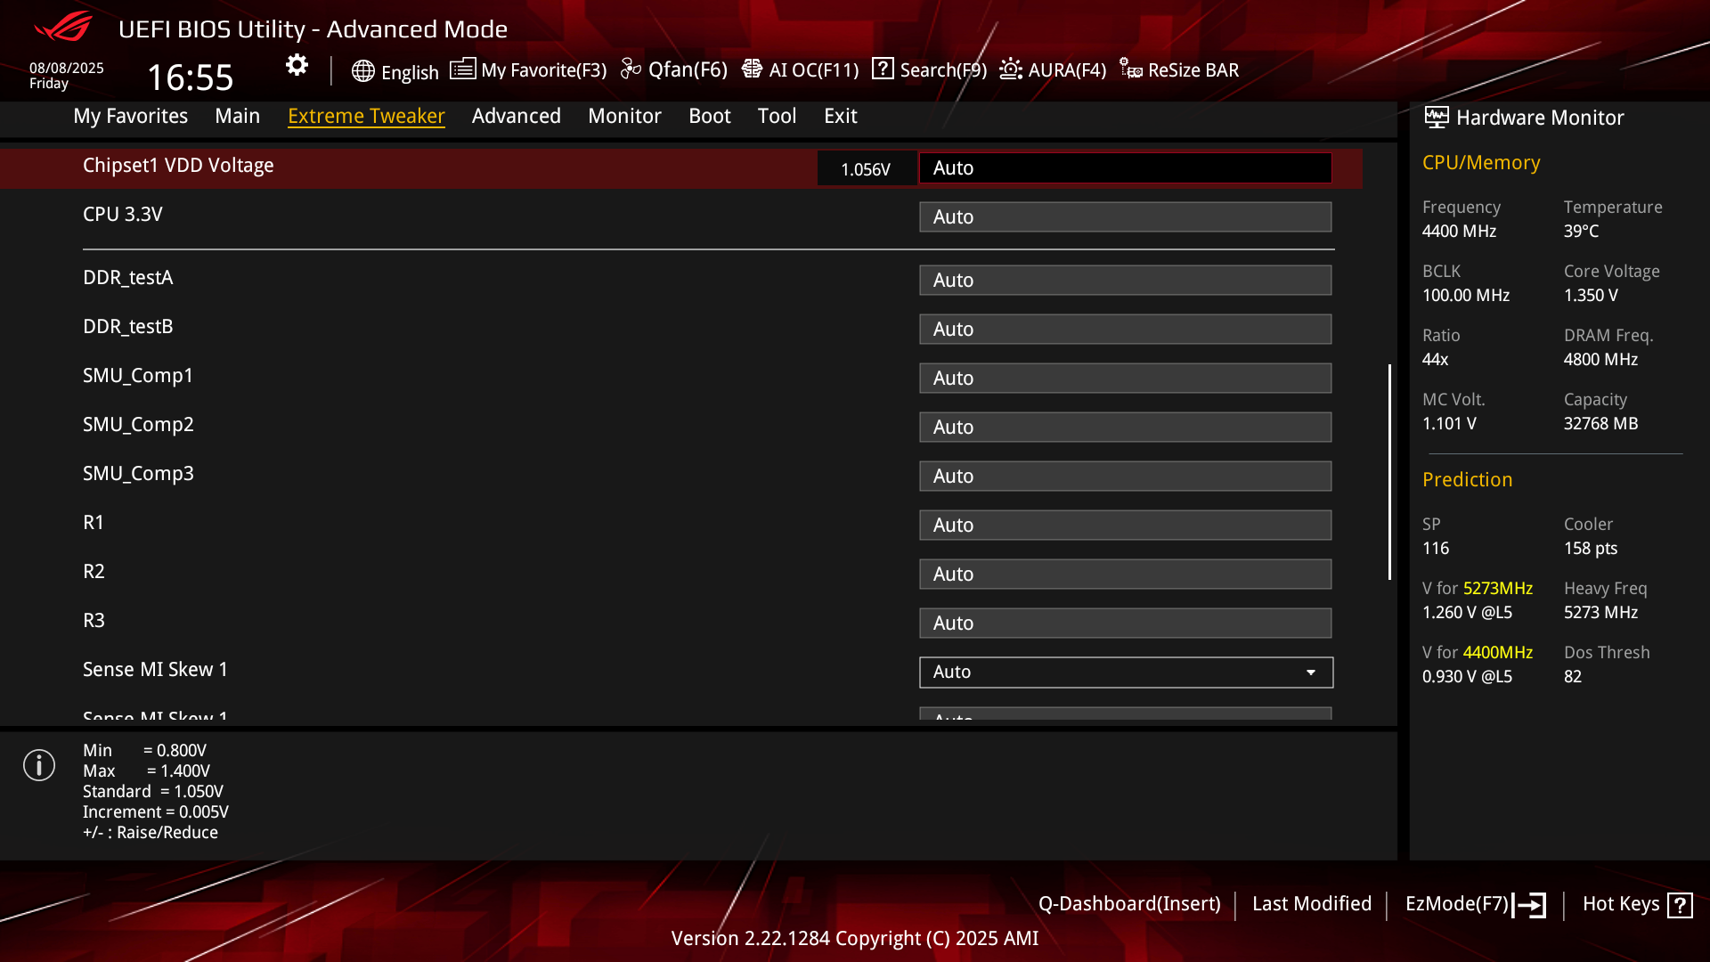Click the 5273MHz yellow value
Screen dimensions: 1710x962
[x=1498, y=589]
